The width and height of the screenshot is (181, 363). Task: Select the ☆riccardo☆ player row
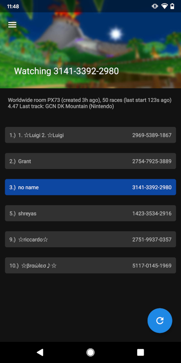coord(90,240)
